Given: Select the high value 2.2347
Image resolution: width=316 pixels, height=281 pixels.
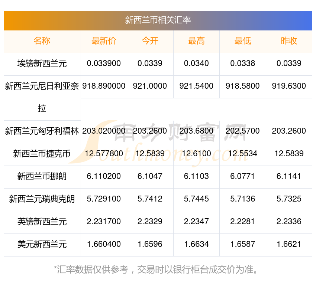Looking at the screenshot, I should pyautogui.click(x=196, y=221).
